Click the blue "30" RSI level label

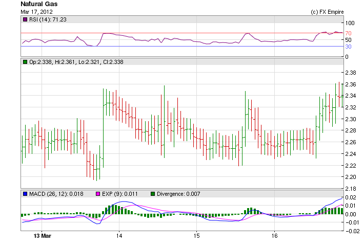(349, 47)
